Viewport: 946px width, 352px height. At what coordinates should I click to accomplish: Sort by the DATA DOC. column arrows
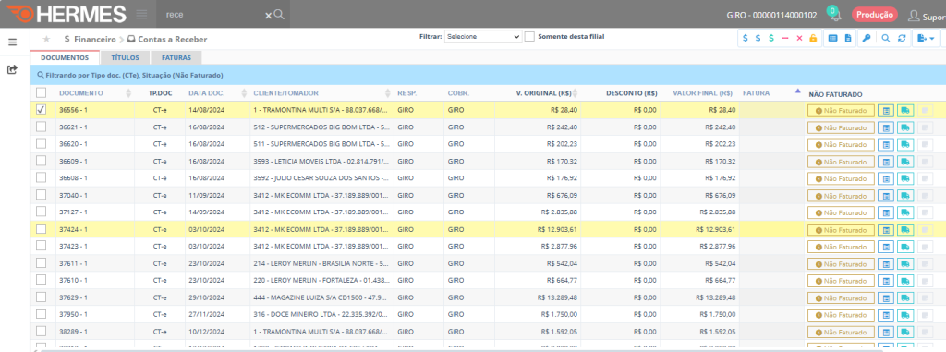click(x=244, y=93)
